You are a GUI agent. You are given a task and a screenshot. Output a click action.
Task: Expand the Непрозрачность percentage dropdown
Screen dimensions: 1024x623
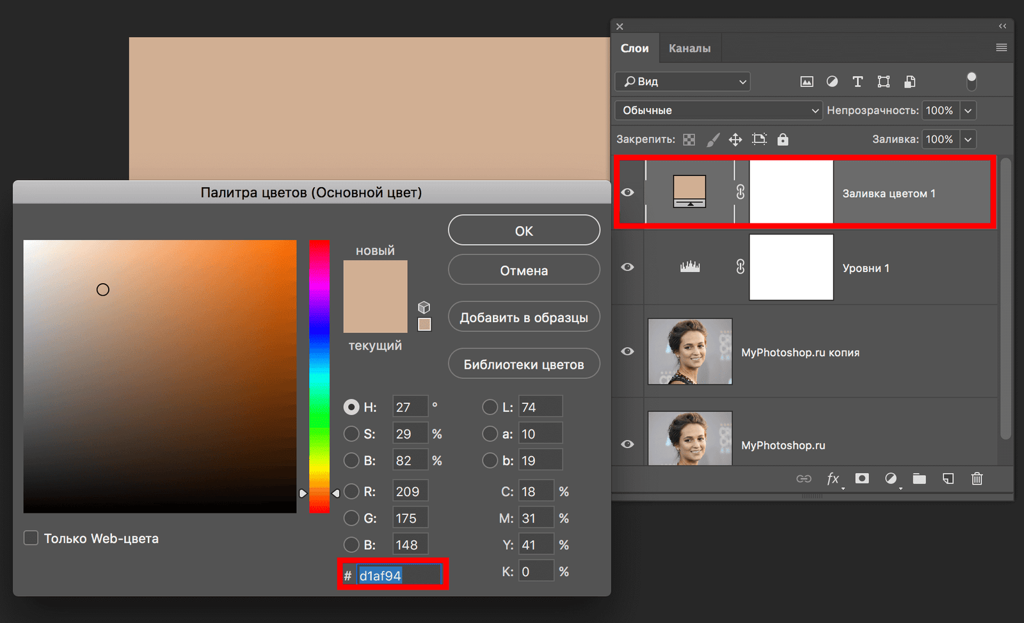click(x=968, y=110)
